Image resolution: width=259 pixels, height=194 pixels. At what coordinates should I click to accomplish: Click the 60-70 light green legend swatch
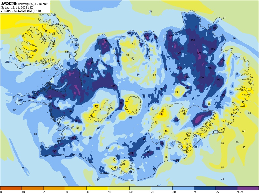pos(140,188)
